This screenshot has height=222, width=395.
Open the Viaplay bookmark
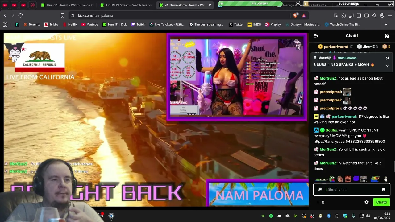273,24
